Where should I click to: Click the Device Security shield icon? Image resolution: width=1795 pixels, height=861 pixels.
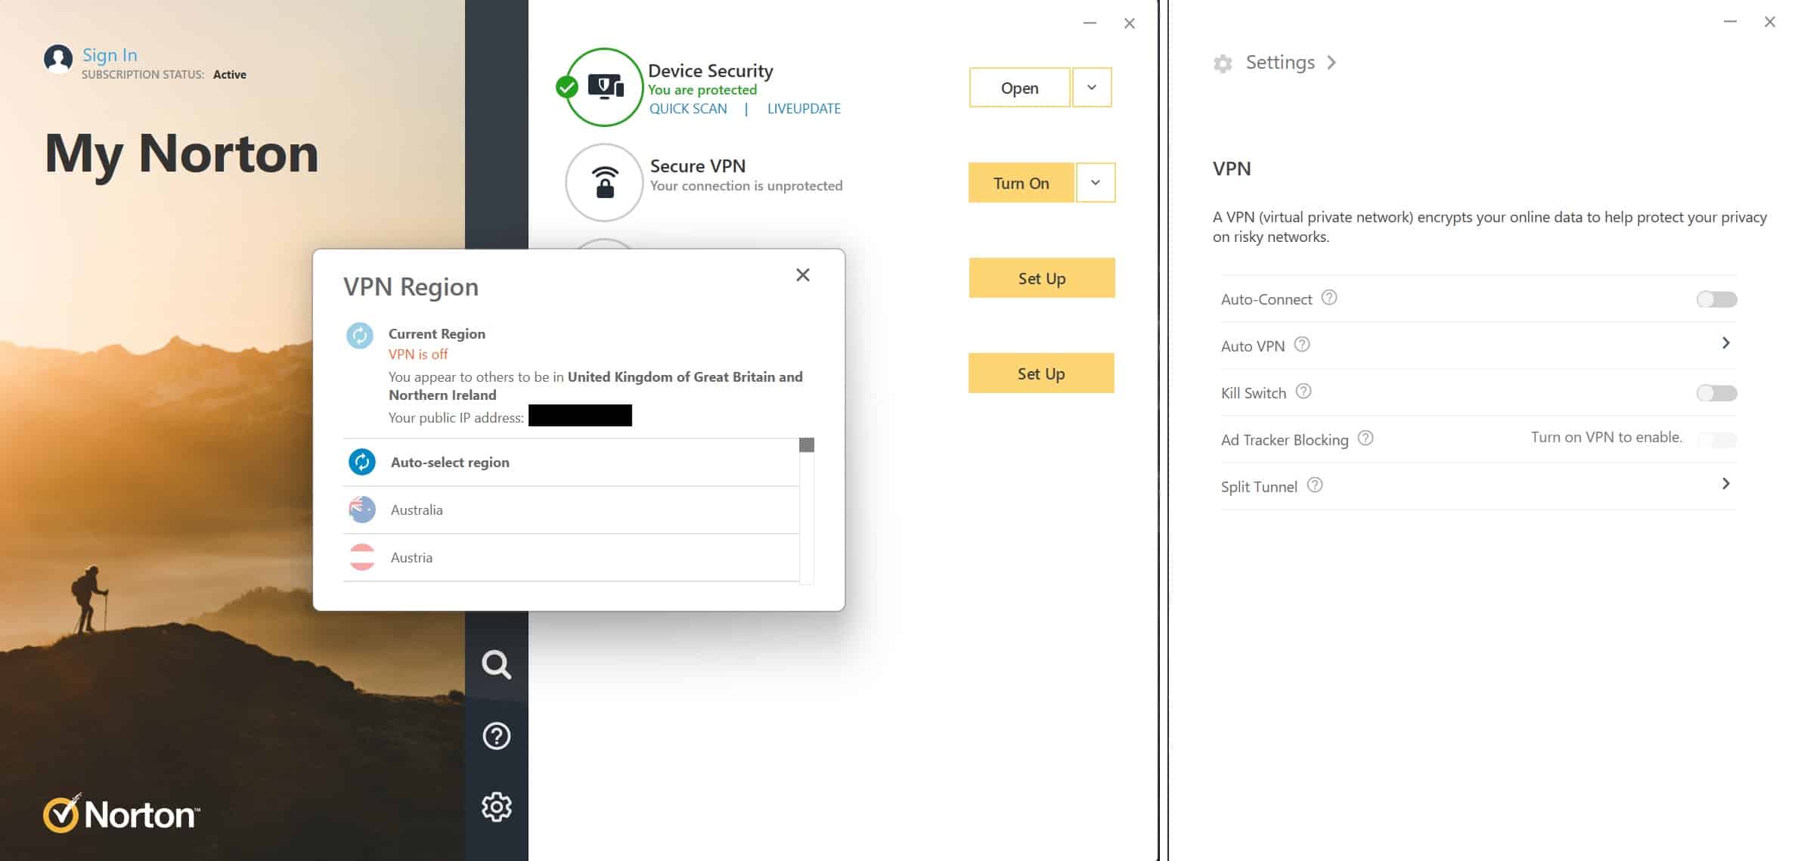(604, 87)
